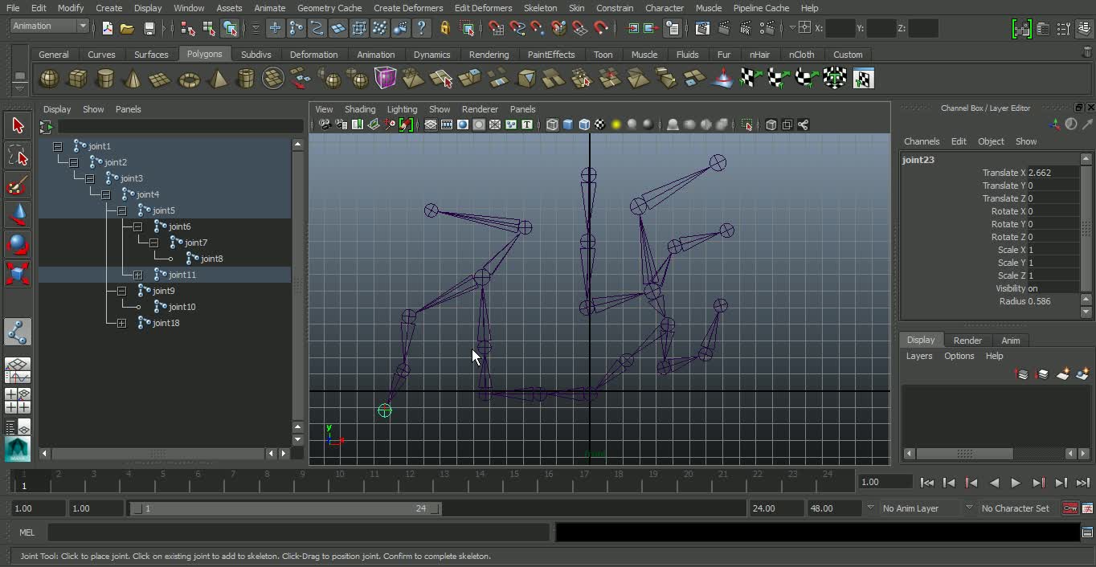Select the Joint tool in the toolbox
This screenshot has height=567, width=1096.
18,332
